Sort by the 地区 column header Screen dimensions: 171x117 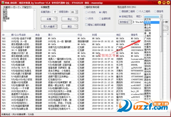pyautogui.click(x=123, y=35)
